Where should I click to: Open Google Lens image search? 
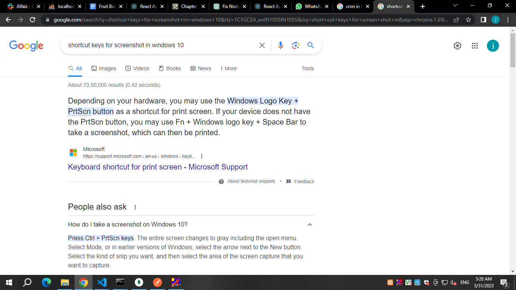(x=295, y=45)
